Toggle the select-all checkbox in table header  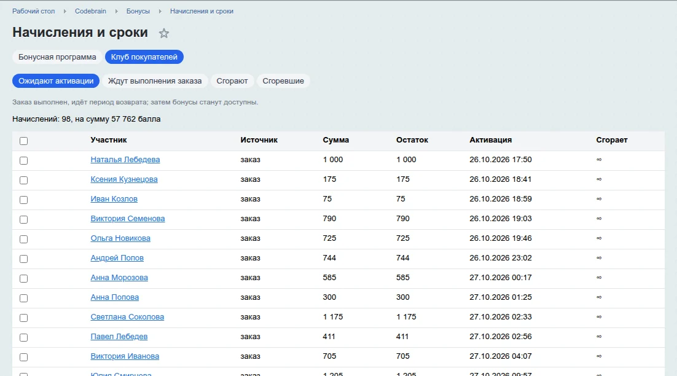[24, 141]
